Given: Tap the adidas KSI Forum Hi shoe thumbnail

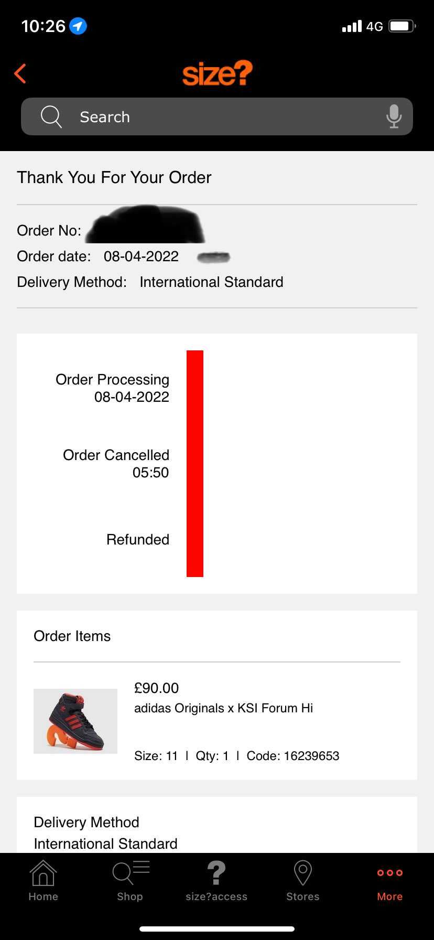Looking at the screenshot, I should click(x=75, y=721).
